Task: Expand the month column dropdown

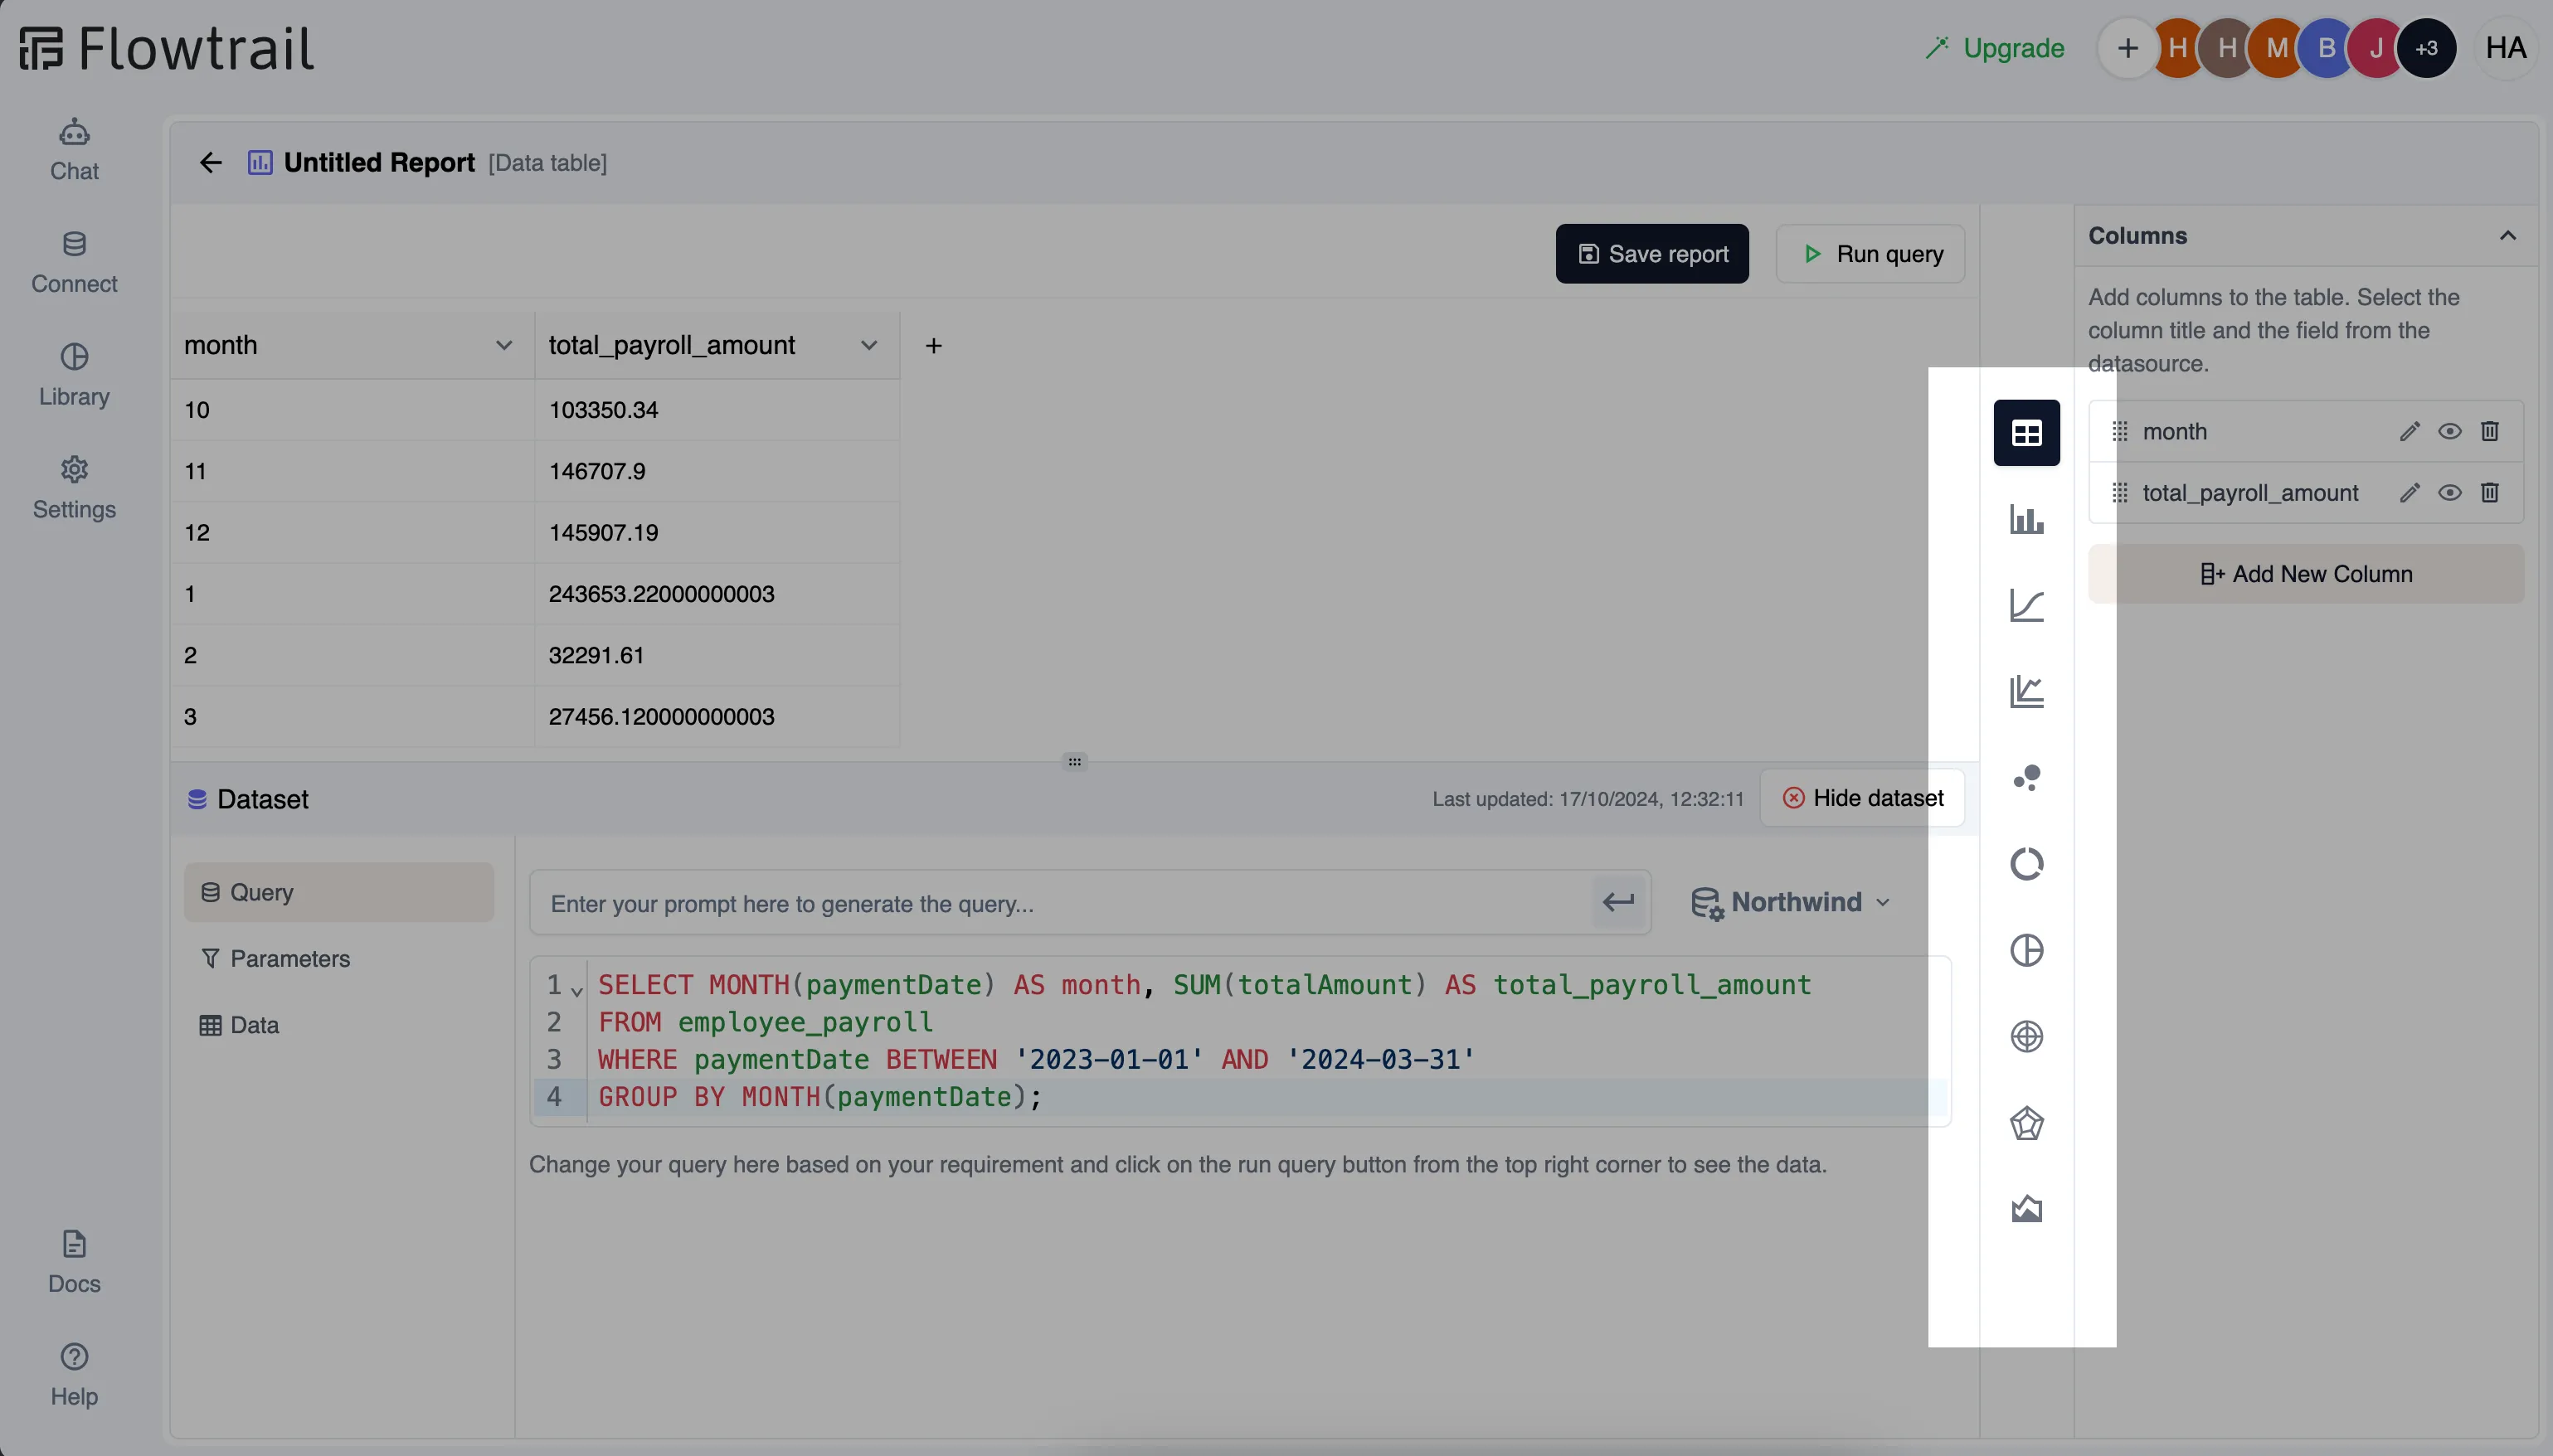Action: (507, 345)
